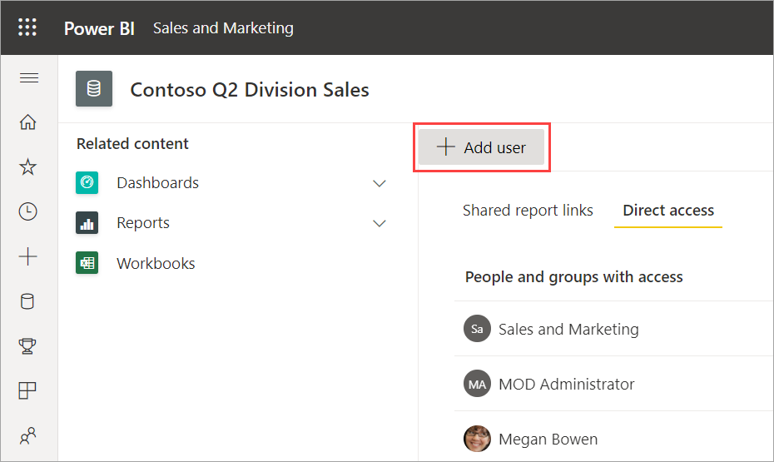Image resolution: width=774 pixels, height=462 pixels.
Task: Click the Sales and Marketing workspace link
Action: pyautogui.click(x=223, y=28)
